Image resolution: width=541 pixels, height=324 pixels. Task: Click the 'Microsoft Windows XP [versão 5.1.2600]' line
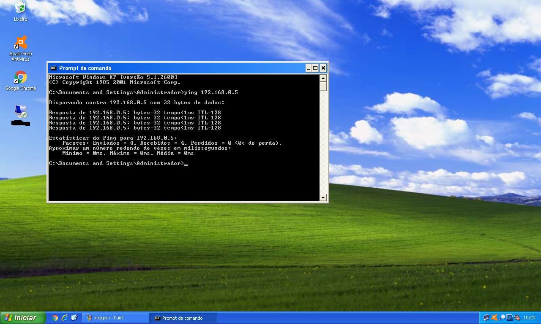point(113,77)
